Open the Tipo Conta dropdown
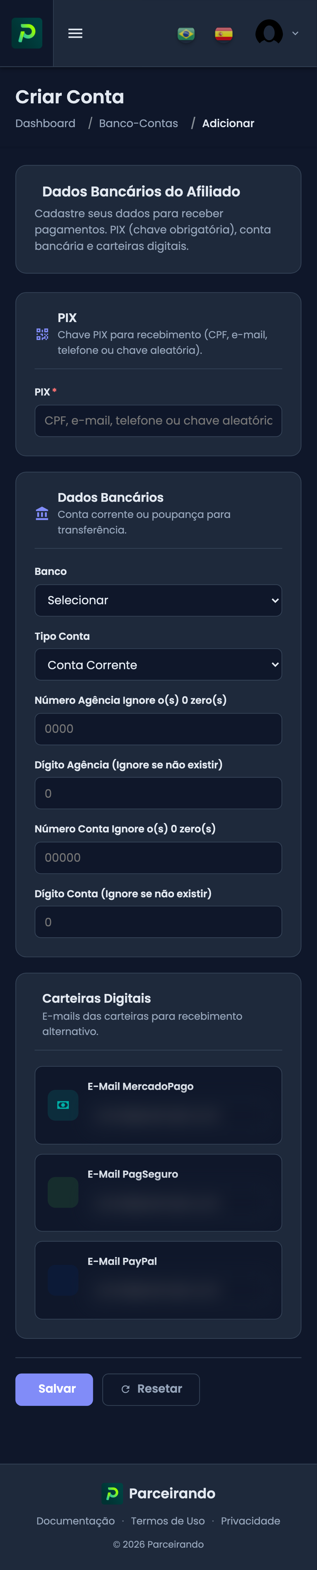 pos(158,664)
